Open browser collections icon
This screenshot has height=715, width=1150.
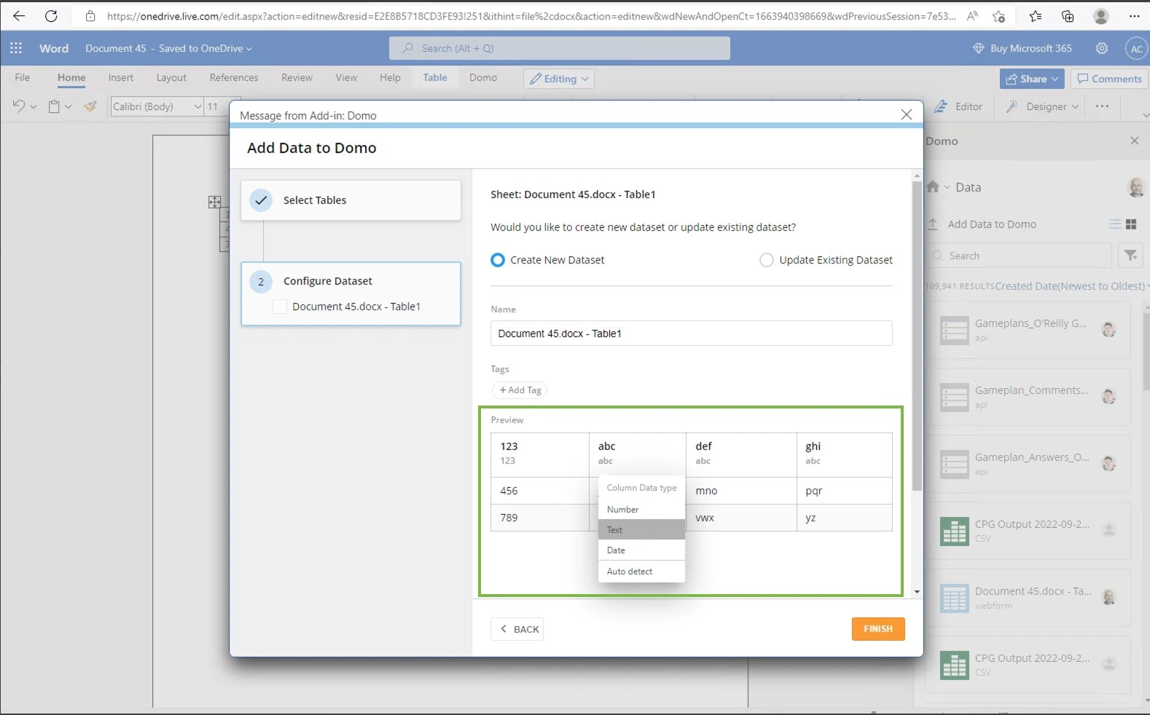(x=1068, y=16)
